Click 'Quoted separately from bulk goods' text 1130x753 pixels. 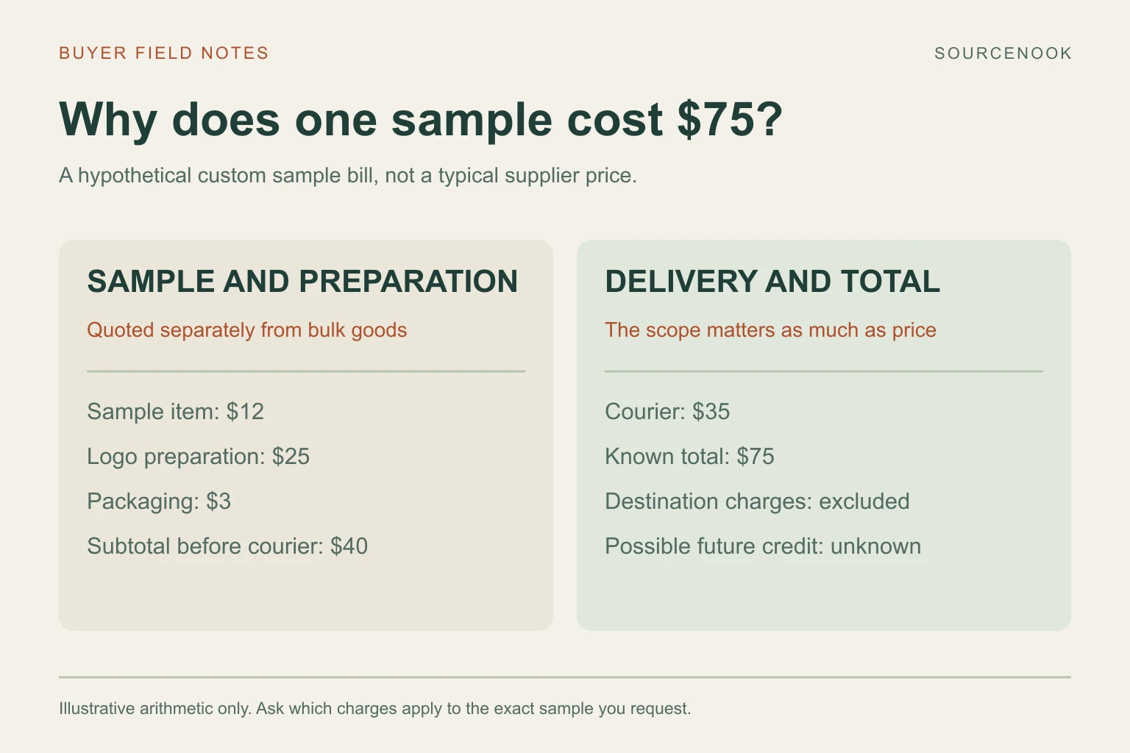coord(246,330)
